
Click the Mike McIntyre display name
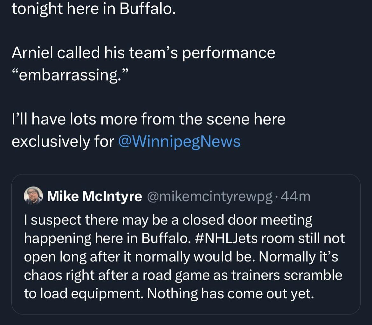(x=94, y=196)
